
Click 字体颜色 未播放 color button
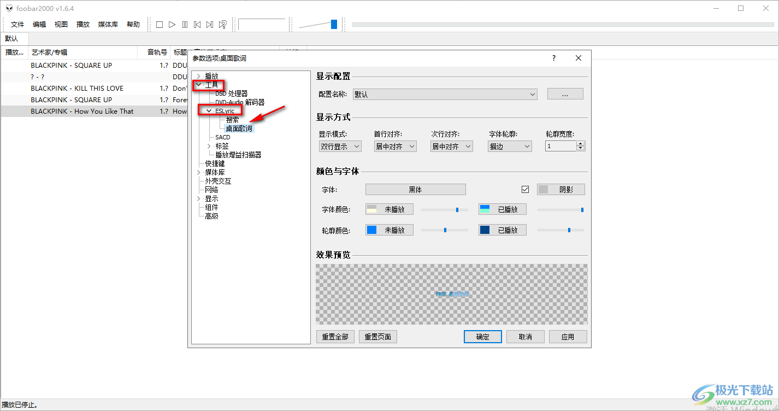389,209
